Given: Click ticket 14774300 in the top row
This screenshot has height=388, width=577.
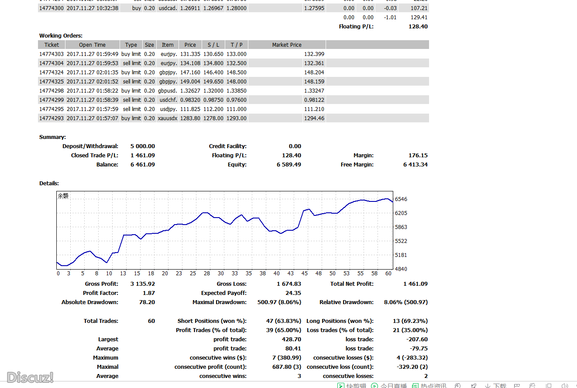Looking at the screenshot, I should coord(52,8).
